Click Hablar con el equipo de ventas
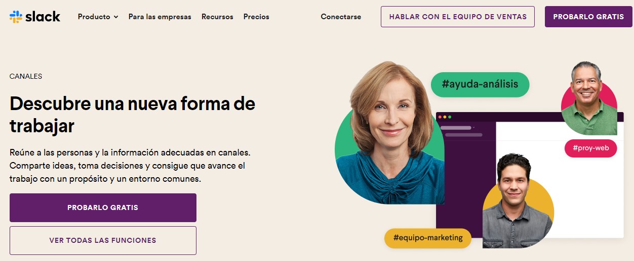 pyautogui.click(x=458, y=17)
